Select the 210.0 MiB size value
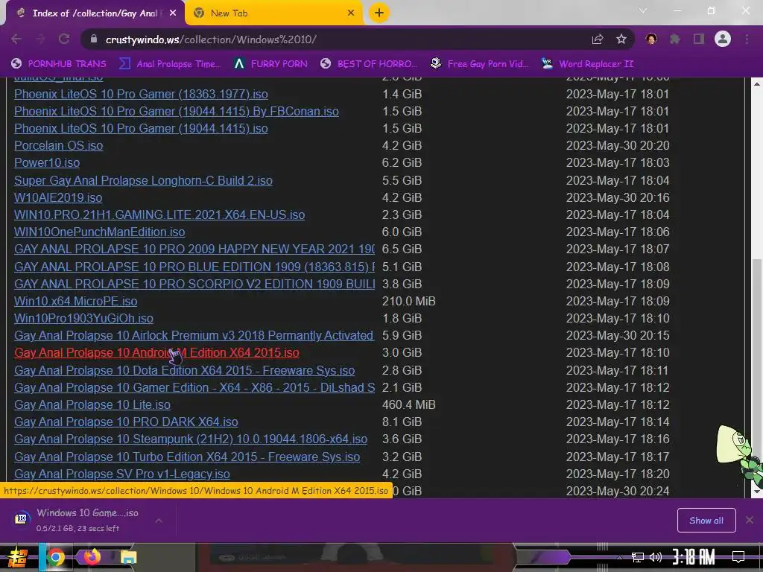The height and width of the screenshot is (572, 763). click(409, 301)
